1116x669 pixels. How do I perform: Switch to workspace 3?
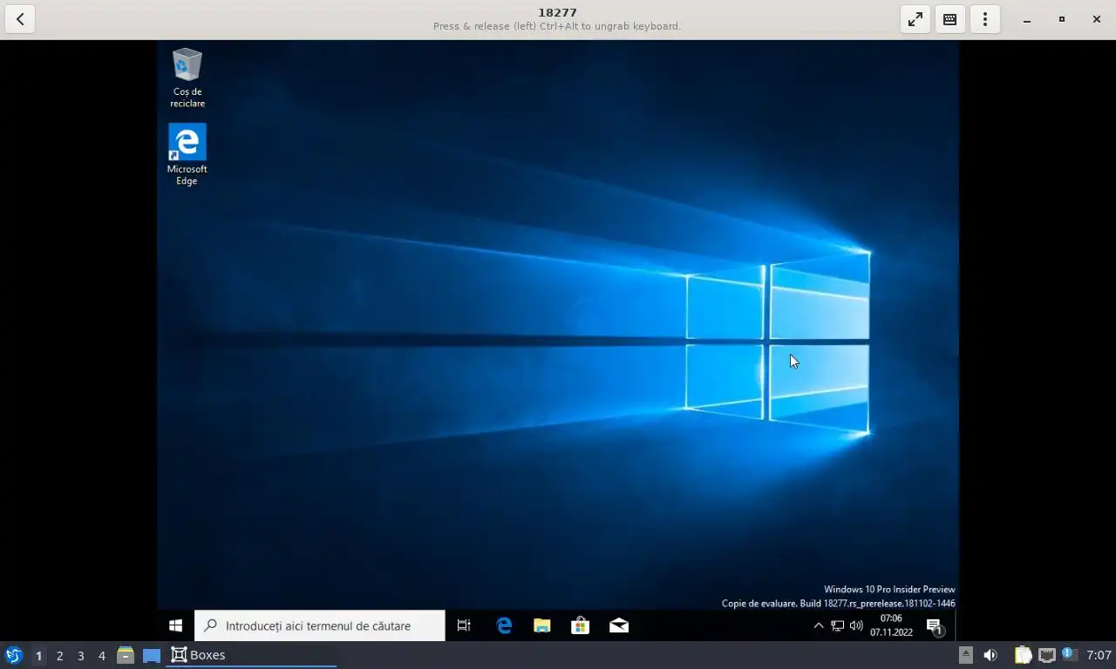pos(80,655)
